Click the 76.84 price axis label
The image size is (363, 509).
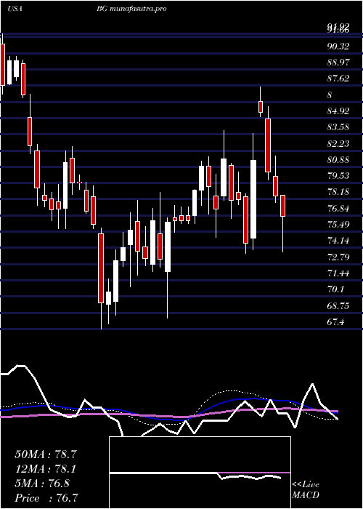click(338, 209)
